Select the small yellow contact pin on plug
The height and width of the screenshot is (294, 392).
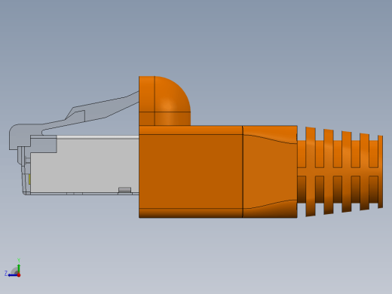coord(29,179)
